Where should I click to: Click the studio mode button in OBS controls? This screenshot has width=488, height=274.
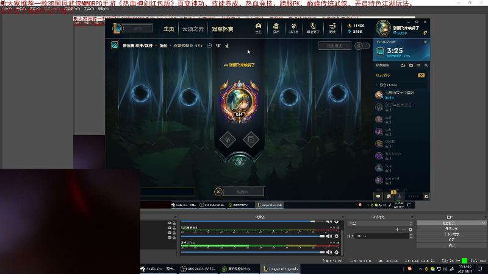click(451, 234)
